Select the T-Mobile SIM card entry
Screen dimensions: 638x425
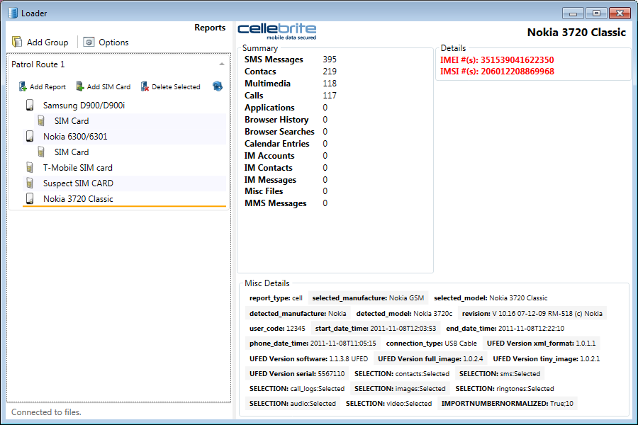click(78, 168)
